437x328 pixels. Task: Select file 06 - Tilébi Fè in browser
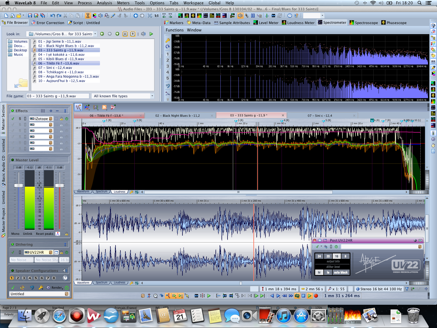(x=59, y=63)
